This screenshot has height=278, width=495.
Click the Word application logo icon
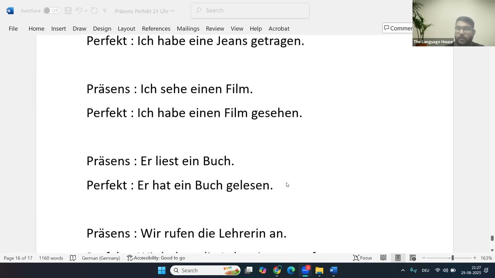pos(10,11)
